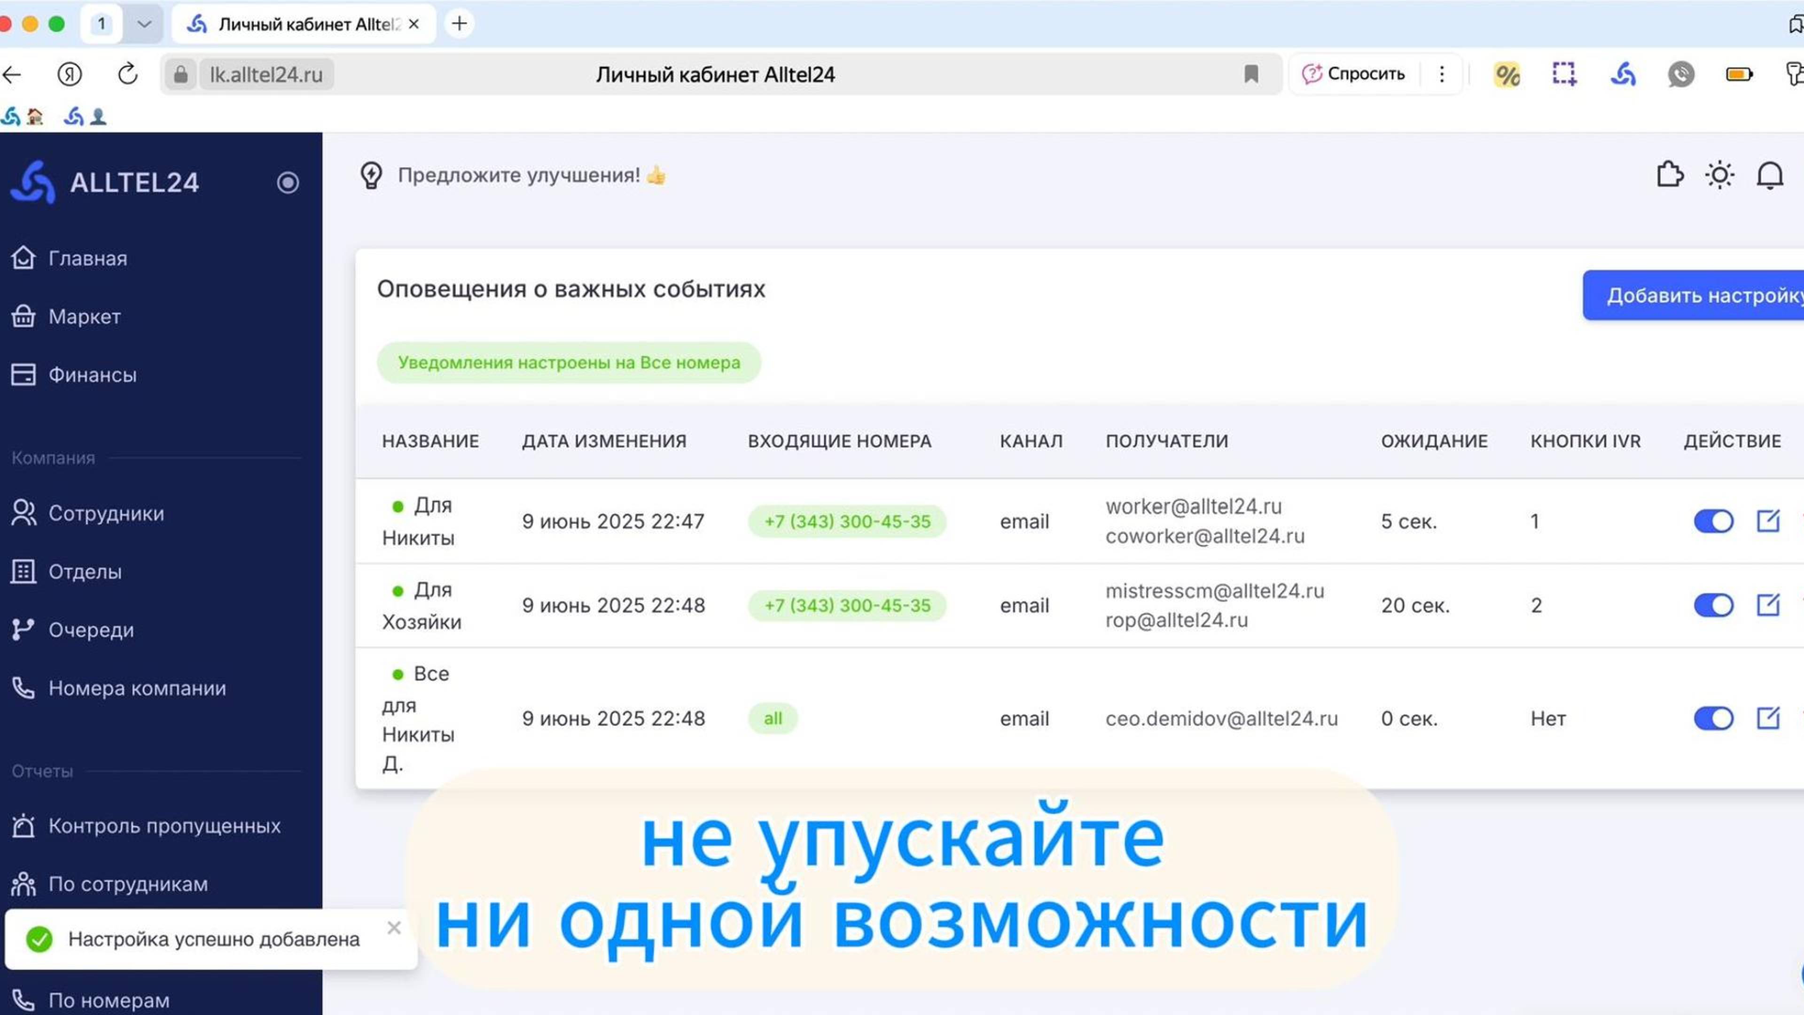Click the Очереди branch icon
Viewport: 1804px width, 1015px height.
tap(23, 629)
